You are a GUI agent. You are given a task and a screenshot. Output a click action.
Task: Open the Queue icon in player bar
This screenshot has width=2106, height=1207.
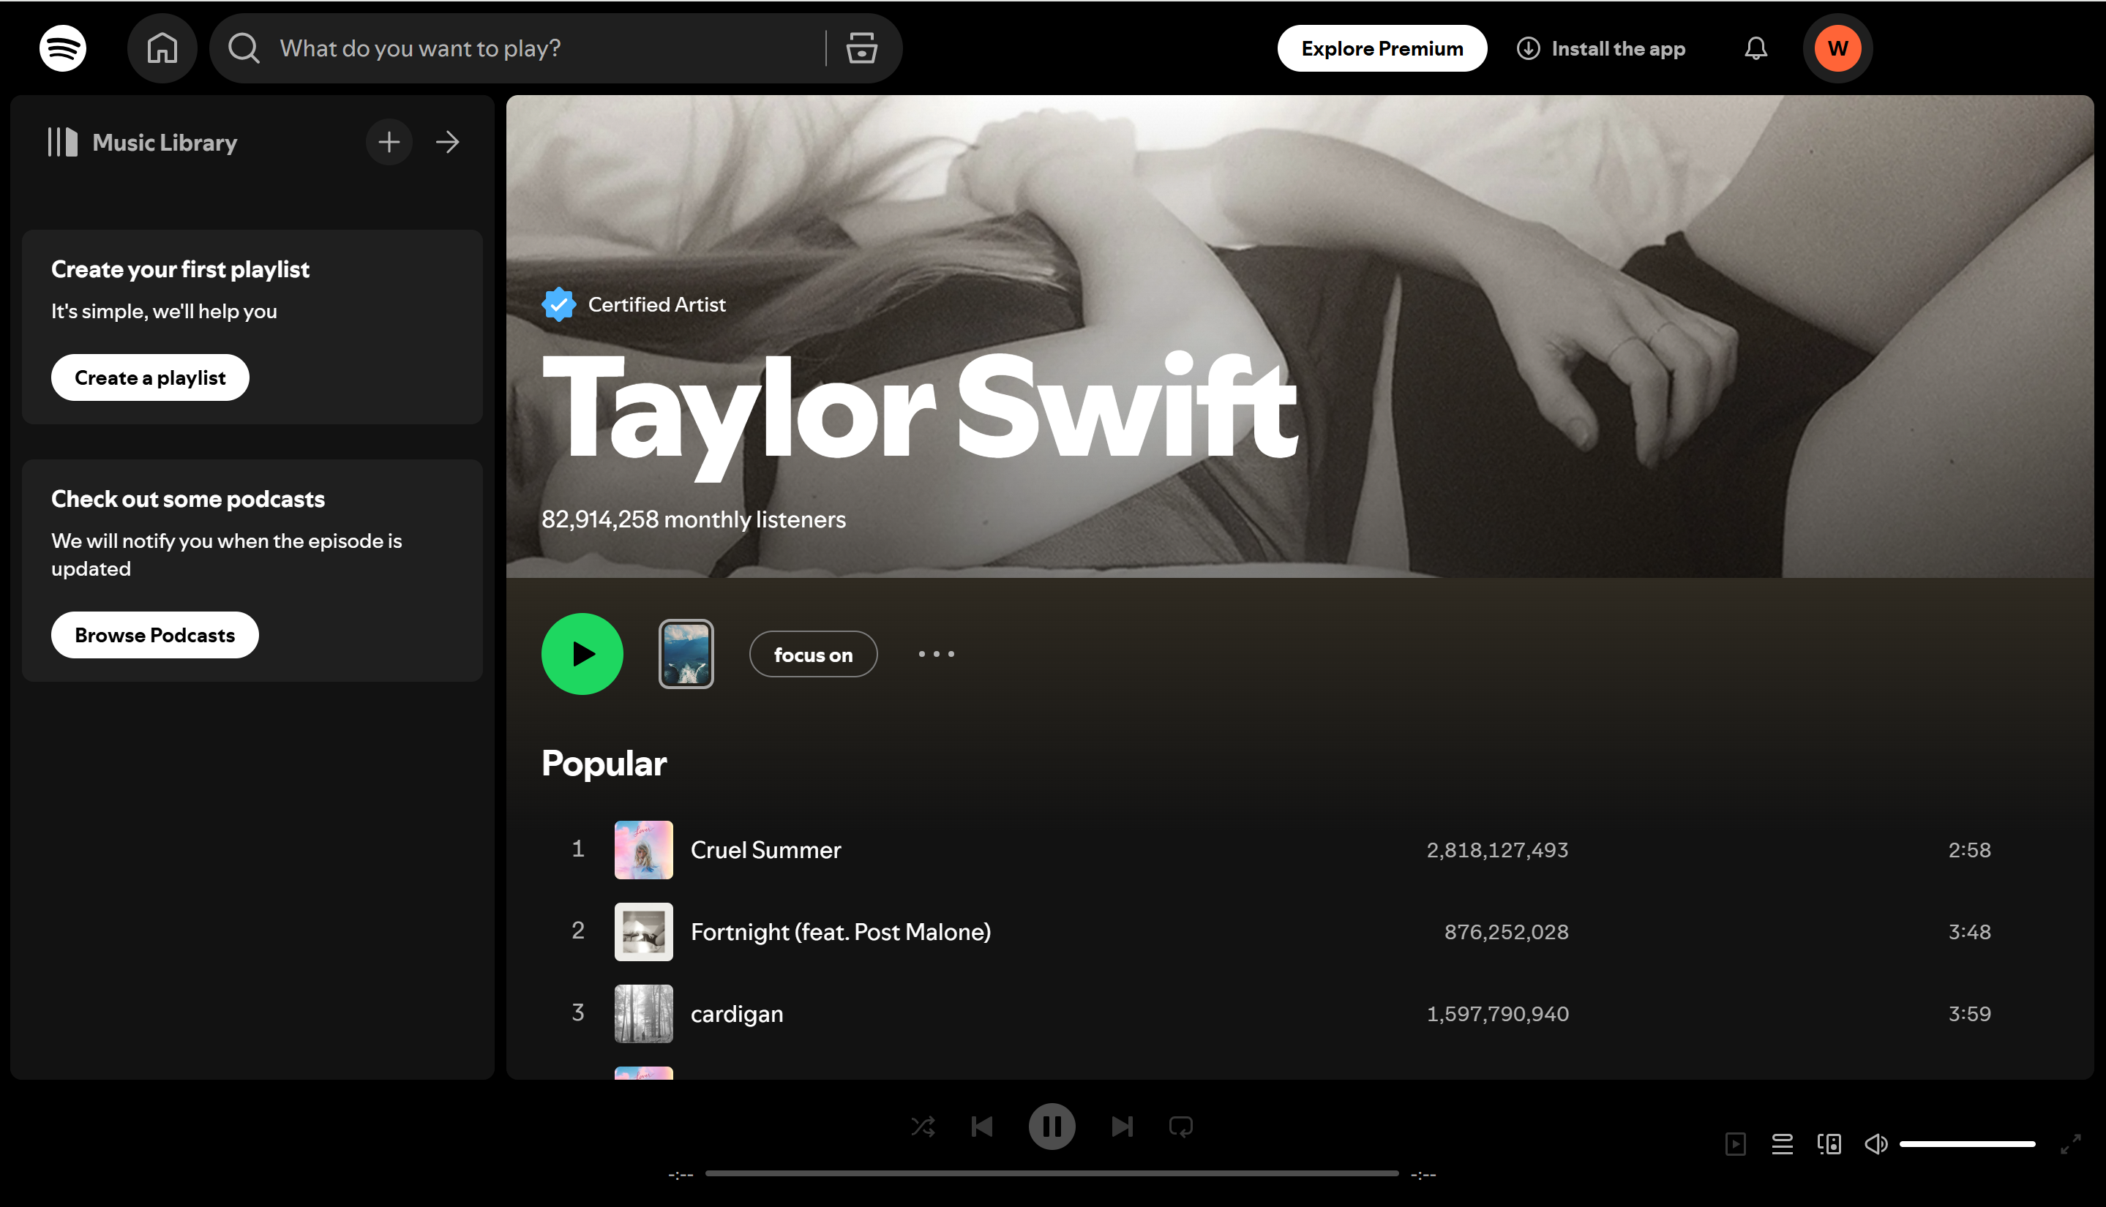coord(1782,1144)
